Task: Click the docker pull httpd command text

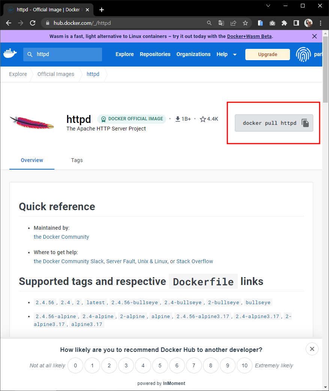Action: (x=269, y=123)
